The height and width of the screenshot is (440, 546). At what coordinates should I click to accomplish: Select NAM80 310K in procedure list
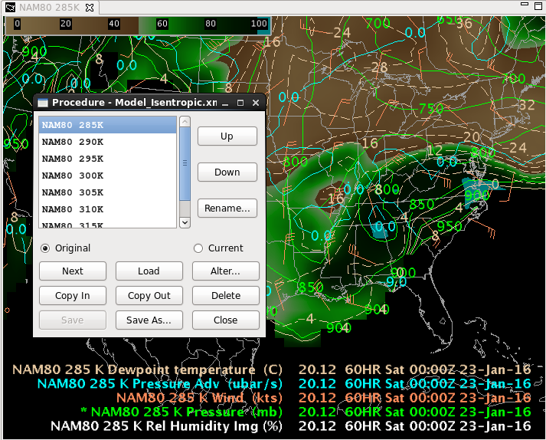pyautogui.click(x=108, y=209)
